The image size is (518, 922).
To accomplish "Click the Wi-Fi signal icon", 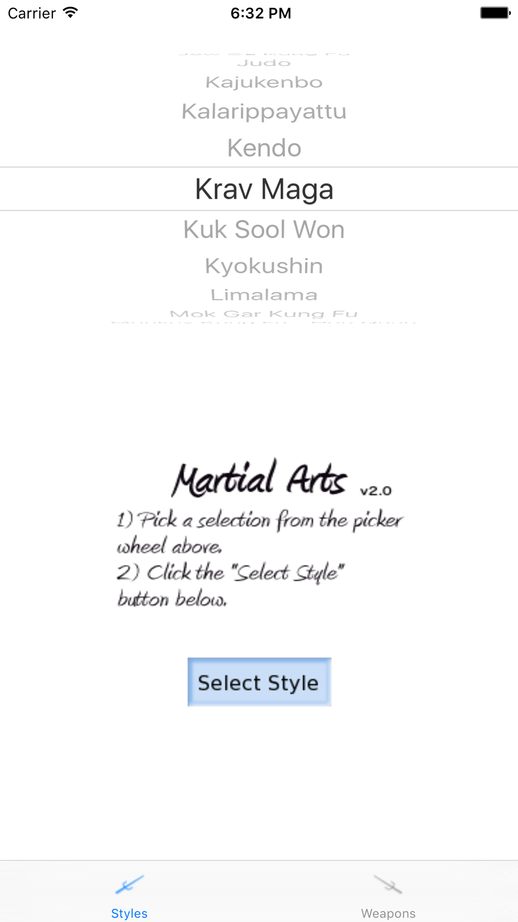I will tap(70, 13).
